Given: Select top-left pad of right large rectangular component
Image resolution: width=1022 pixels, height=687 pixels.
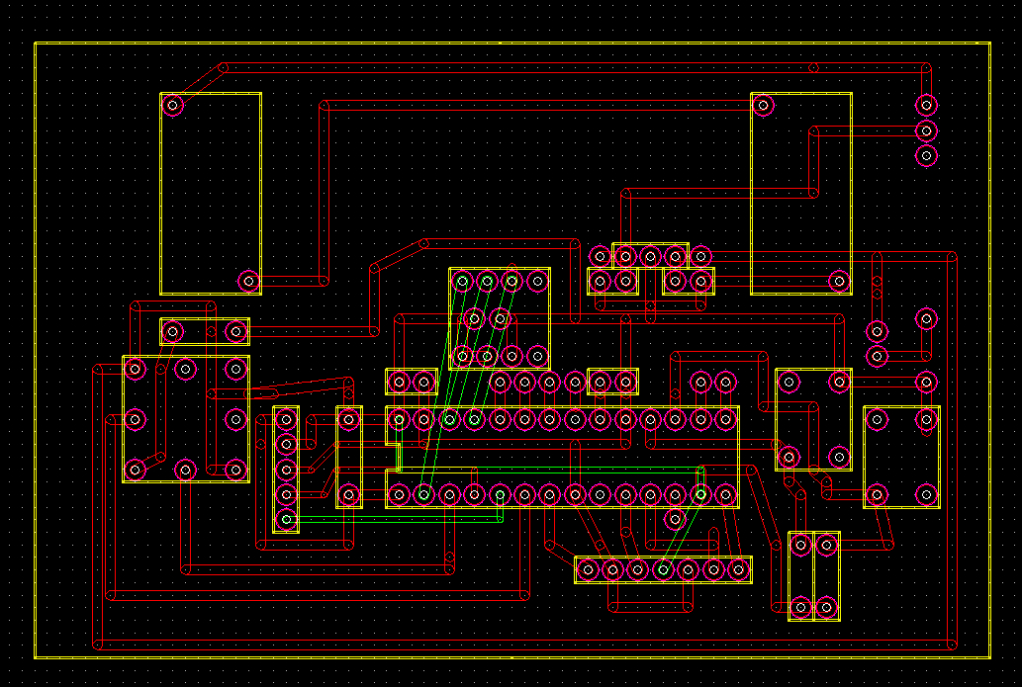Looking at the screenshot, I should pyautogui.click(x=763, y=105).
